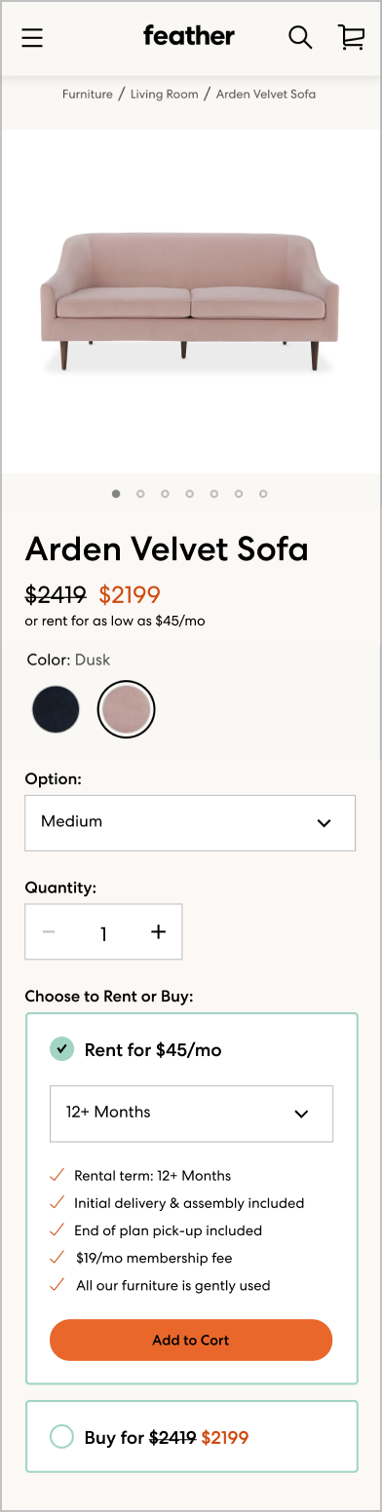Open the hamburger menu icon
The width and height of the screenshot is (382, 1512).
(32, 38)
